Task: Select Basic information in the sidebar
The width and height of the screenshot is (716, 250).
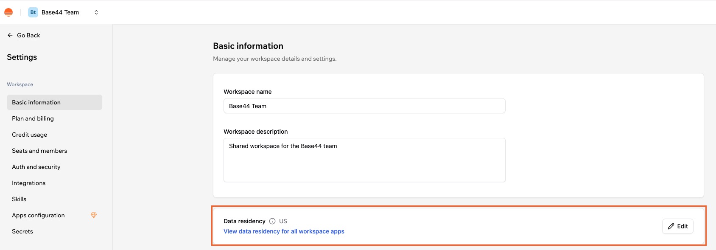Action: coord(54,102)
